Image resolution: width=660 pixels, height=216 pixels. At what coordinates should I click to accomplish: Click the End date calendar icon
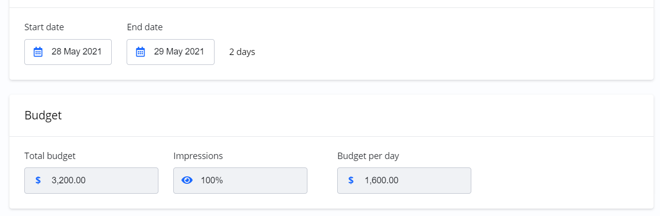[141, 52]
